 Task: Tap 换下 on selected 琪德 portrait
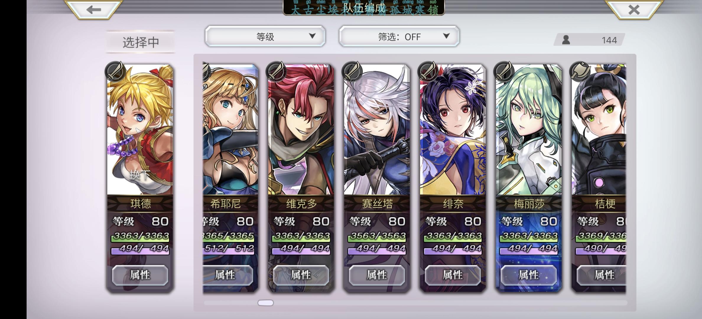tap(139, 175)
